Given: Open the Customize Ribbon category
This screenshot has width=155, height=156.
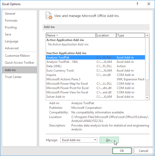Looking at the screenshot, I should click(x=20, y=56).
